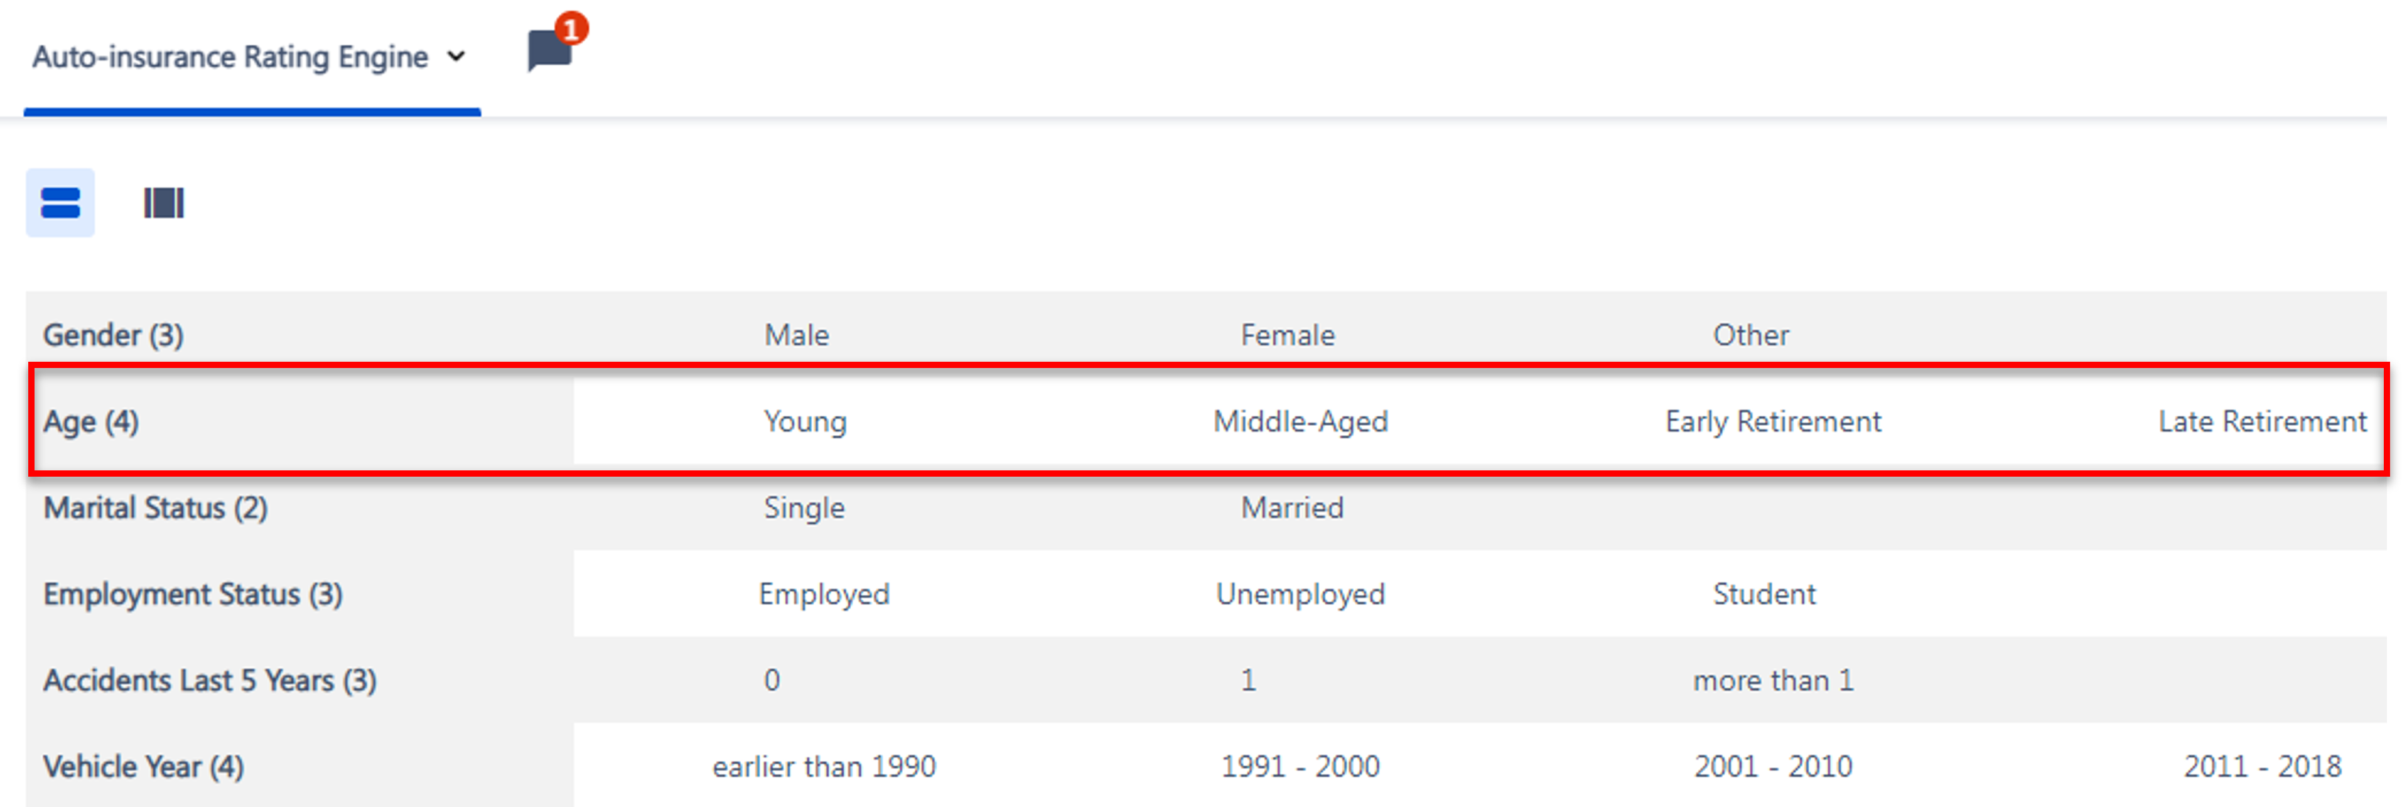Click the Vehicle Year (4) parameter

144,767
